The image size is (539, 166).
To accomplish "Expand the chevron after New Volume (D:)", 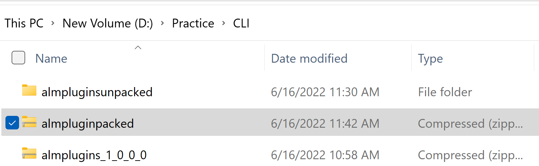I will (162, 23).
